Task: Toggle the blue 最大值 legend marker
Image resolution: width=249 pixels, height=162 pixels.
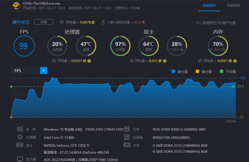Action: pyautogui.click(x=173, y=71)
